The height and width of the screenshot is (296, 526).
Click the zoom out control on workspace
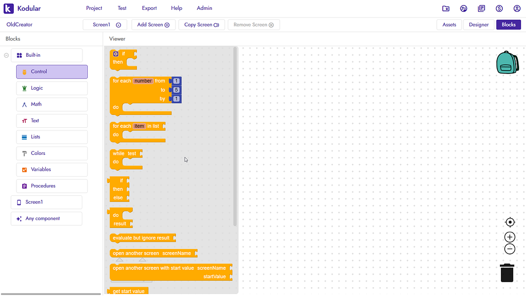(x=509, y=249)
